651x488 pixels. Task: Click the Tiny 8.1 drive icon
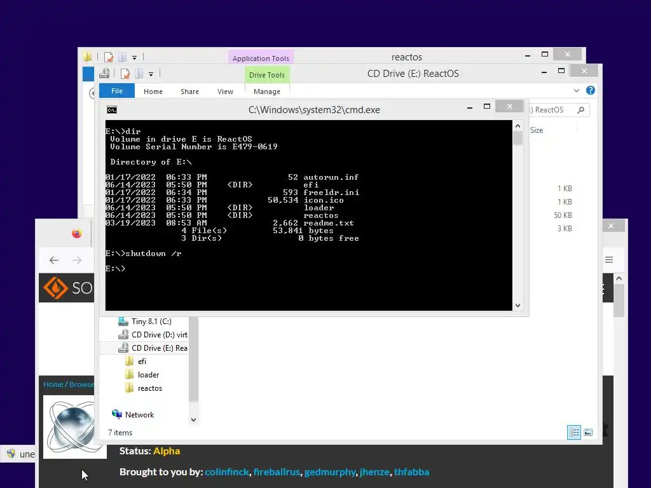(x=123, y=321)
